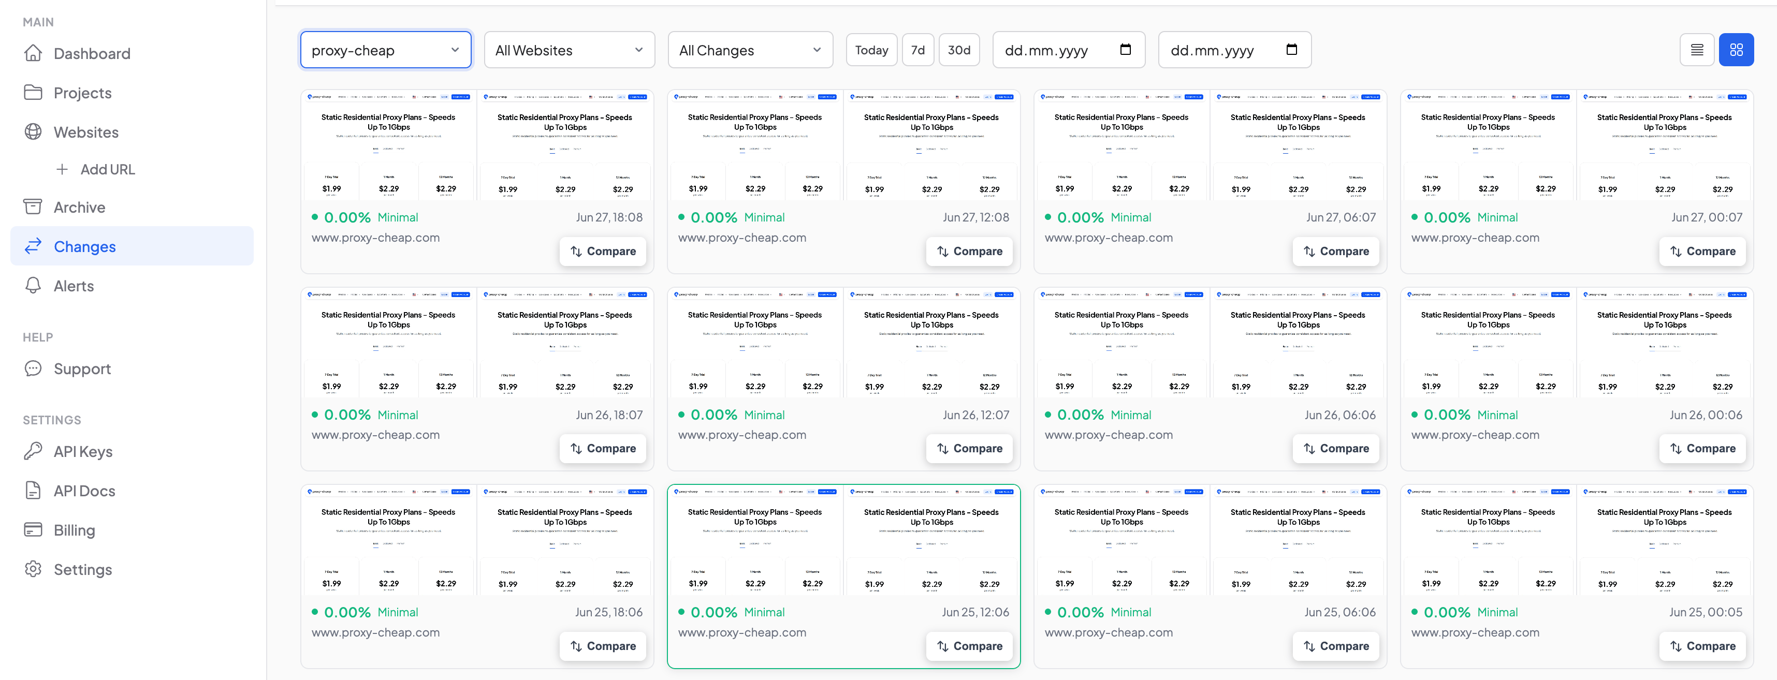Go to Dashboard in sidebar
The image size is (1777, 680).
click(x=132, y=53)
